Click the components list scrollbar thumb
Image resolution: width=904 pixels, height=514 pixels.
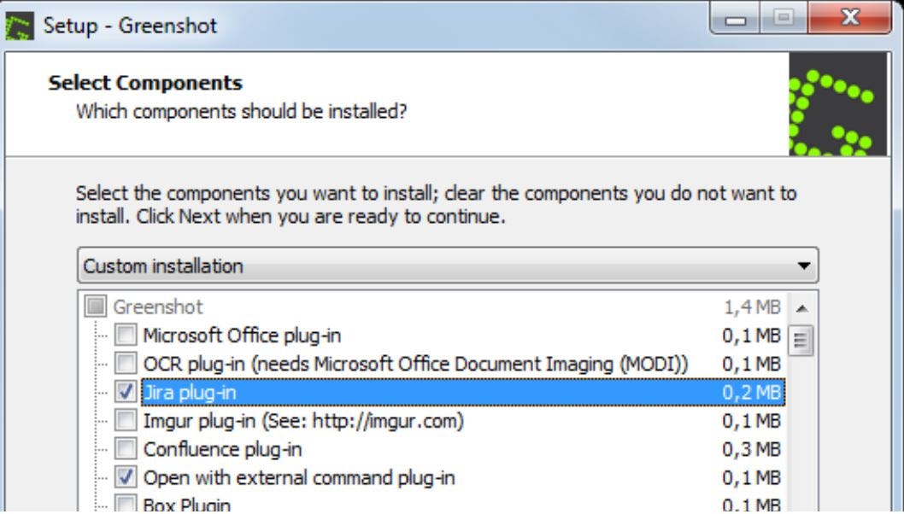[801, 341]
